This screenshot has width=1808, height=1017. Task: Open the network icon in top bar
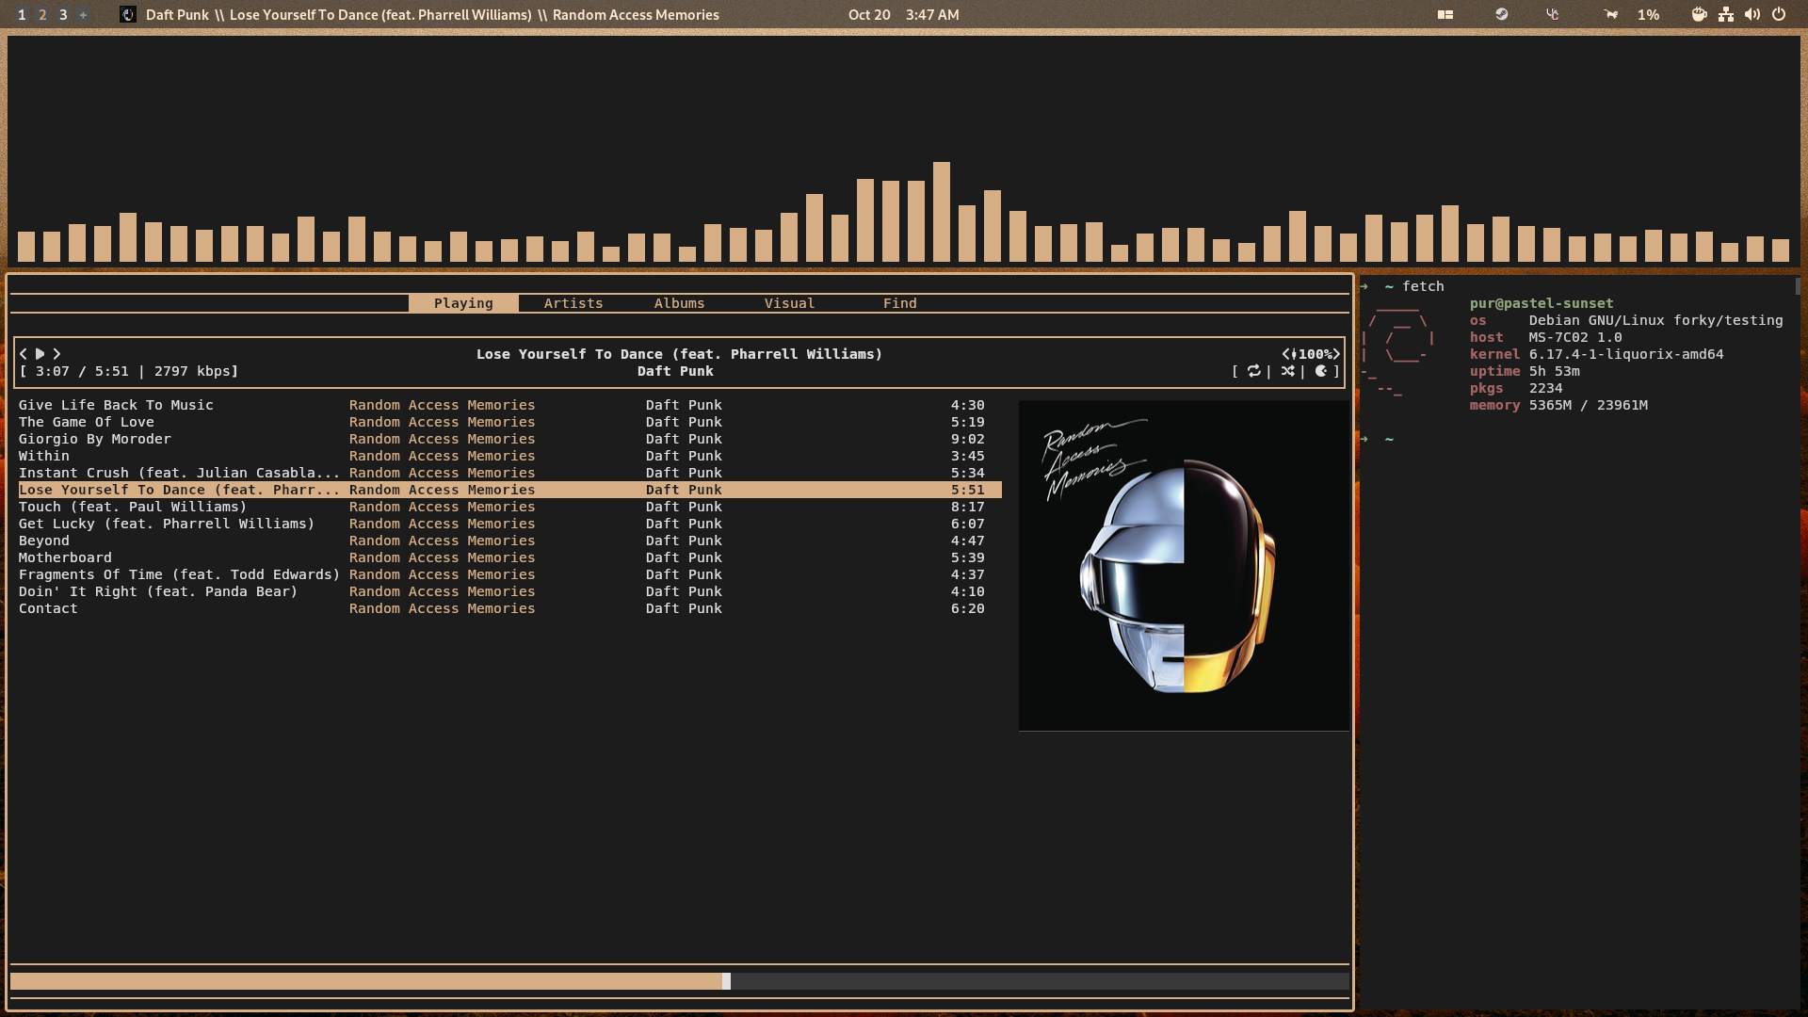point(1726,14)
